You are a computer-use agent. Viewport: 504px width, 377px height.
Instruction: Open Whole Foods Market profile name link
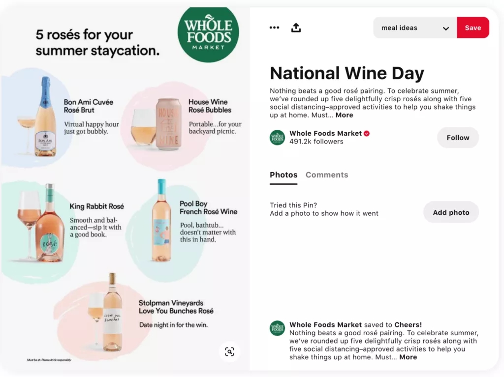point(325,133)
